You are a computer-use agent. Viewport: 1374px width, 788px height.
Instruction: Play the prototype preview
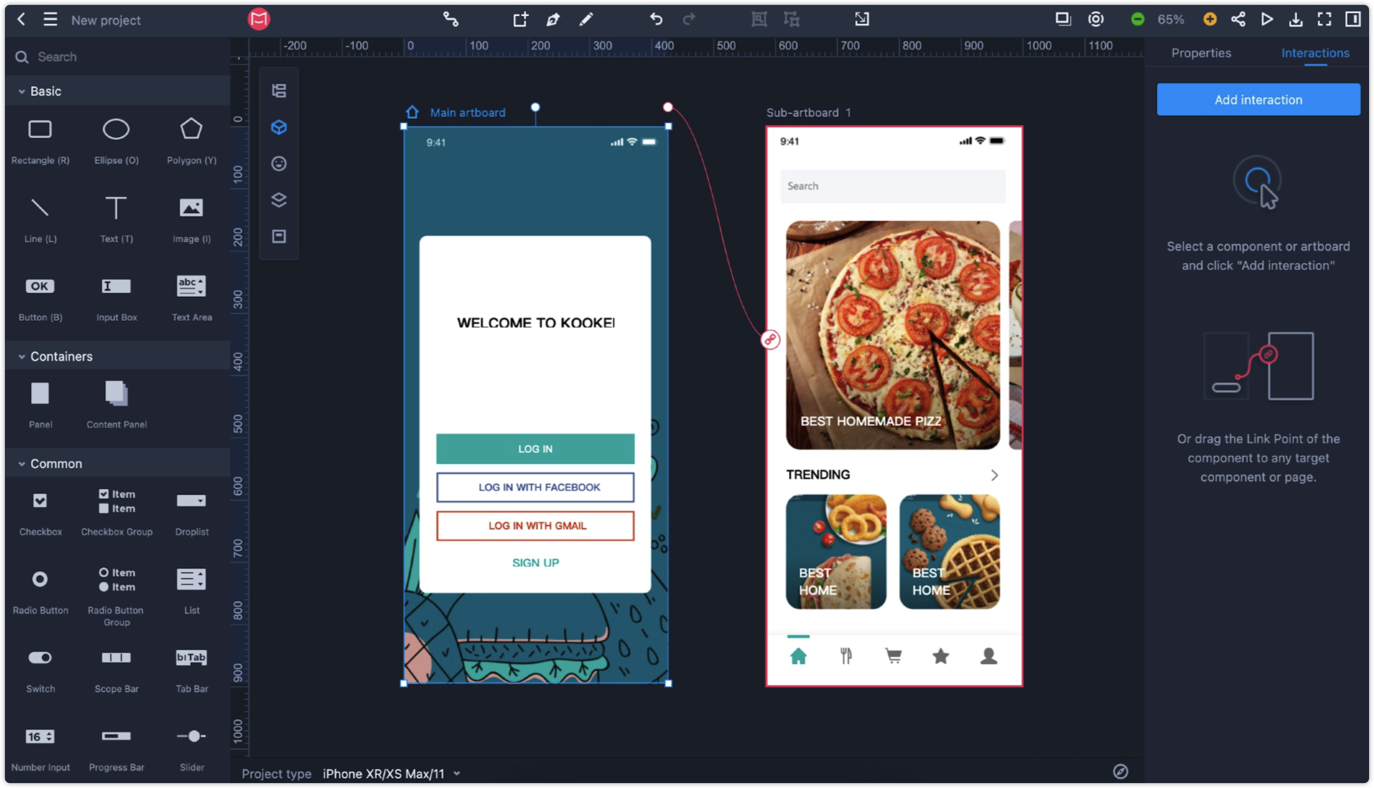click(1267, 20)
